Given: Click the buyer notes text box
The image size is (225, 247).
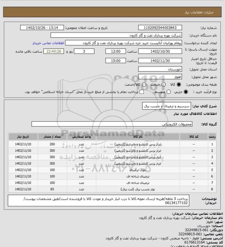Looking at the screenshot, I should tap(98, 201).
